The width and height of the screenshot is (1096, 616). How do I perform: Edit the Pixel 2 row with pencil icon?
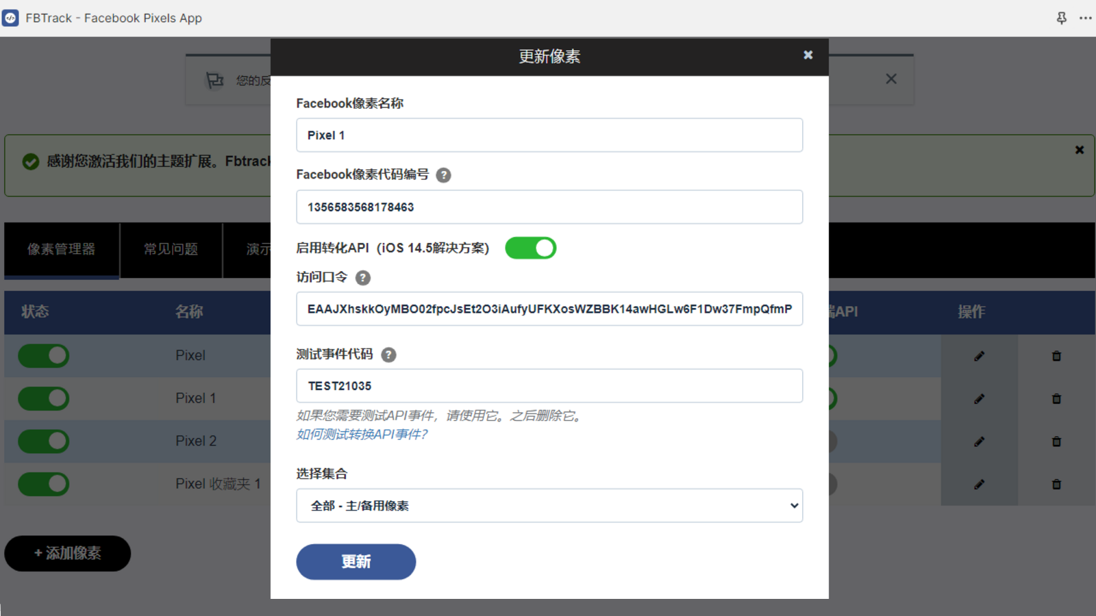click(x=980, y=441)
